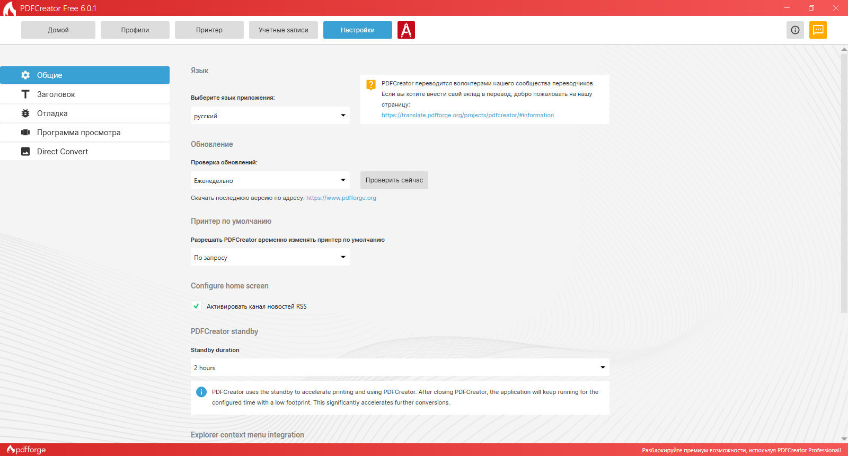848x456 pixels.
Task: Click the image icon beside Direct Convert
Action: tap(25, 152)
